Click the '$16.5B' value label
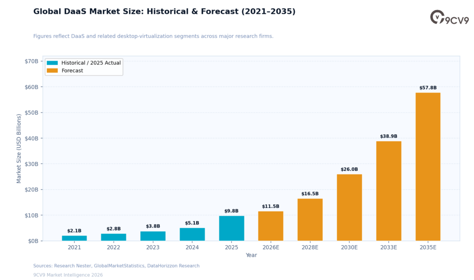The width and height of the screenshot is (474, 280). point(310,194)
